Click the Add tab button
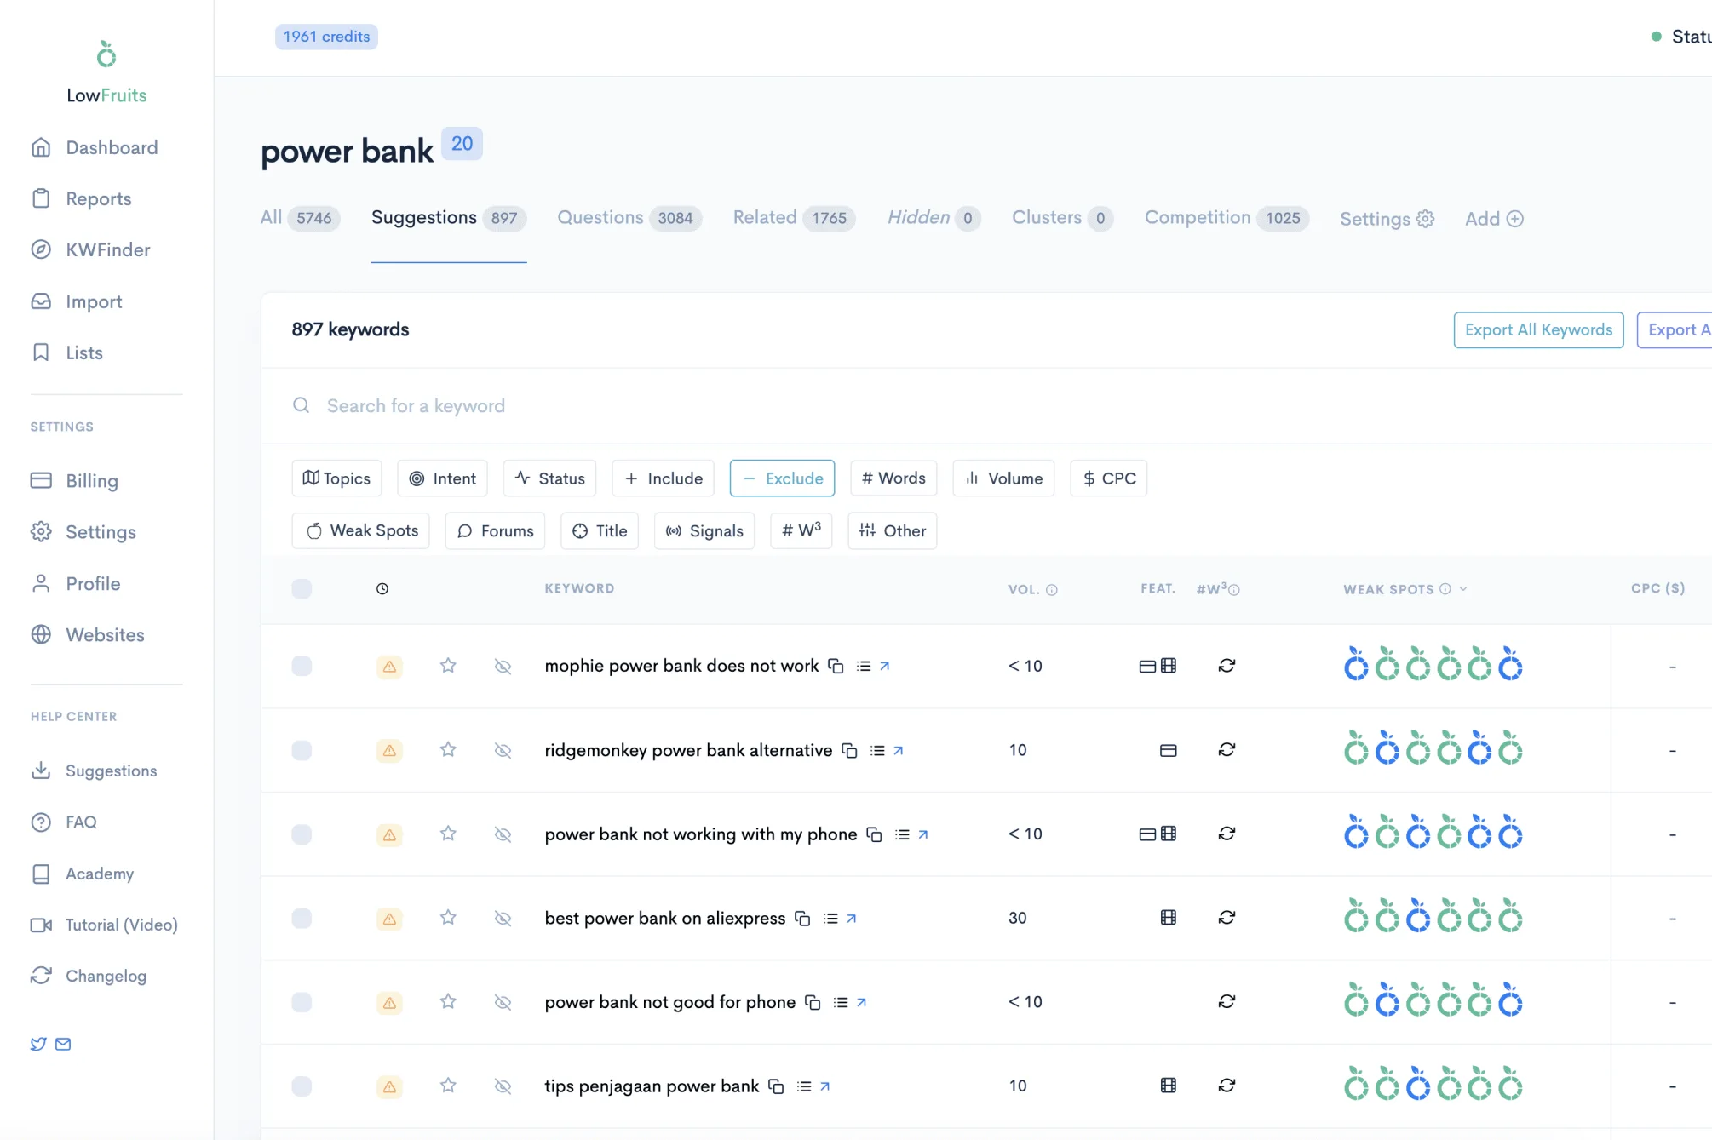Image resolution: width=1712 pixels, height=1140 pixels. [1494, 219]
